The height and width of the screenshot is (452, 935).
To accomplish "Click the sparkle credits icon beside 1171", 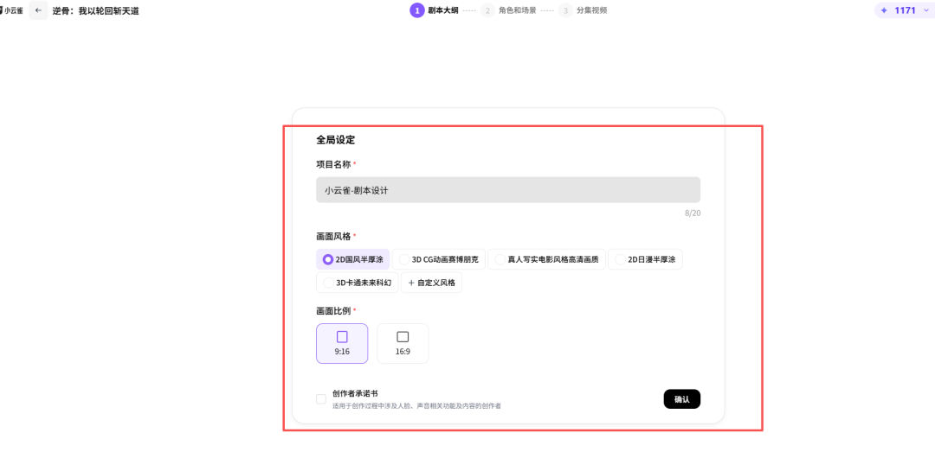I will pos(884,10).
